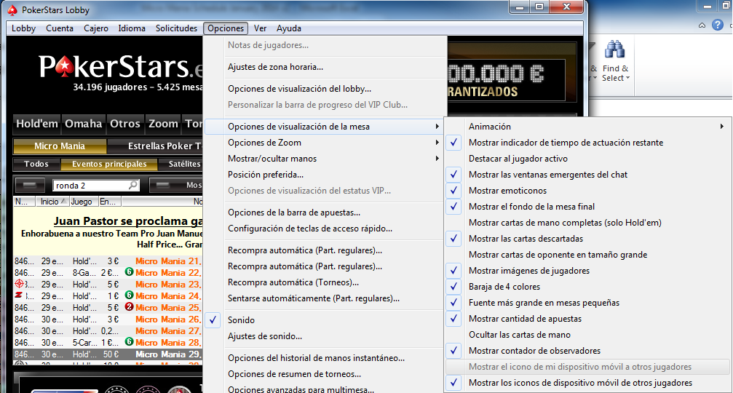
Task: Expand the Animación submenu
Action: (x=587, y=127)
